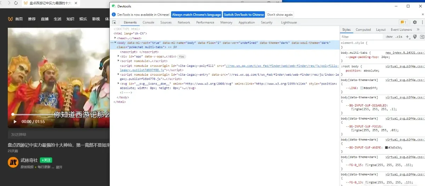Open the Network tab
The image size is (425, 186).
pyautogui.click(x=184, y=22)
